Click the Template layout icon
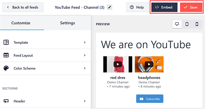 pos(6,42)
